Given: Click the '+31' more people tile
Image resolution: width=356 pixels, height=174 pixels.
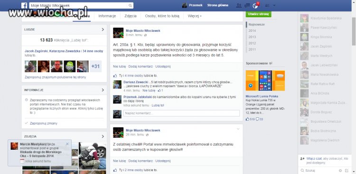Looking at the screenshot, I should (x=95, y=67).
